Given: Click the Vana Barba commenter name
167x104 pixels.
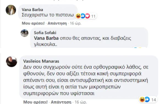Looking at the screenshot, I should [x=32, y=10].
